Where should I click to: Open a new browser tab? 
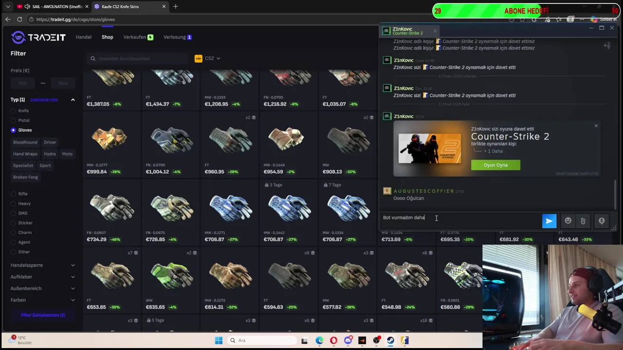175,6
